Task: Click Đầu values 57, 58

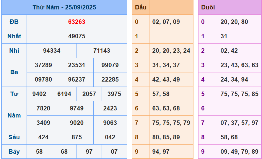Action: [161, 94]
